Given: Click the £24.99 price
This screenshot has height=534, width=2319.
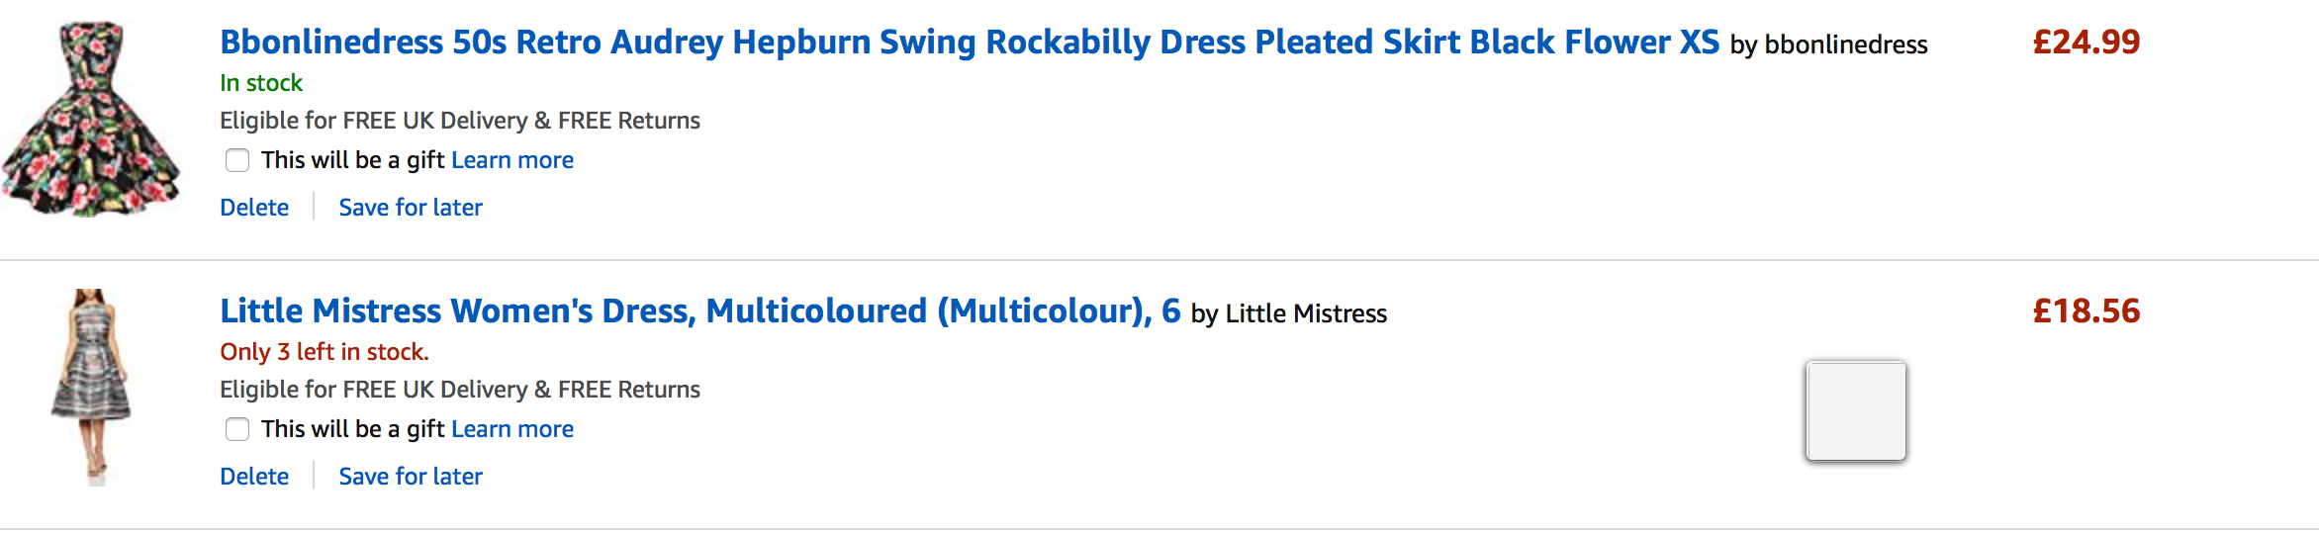Looking at the screenshot, I should coord(2087,43).
